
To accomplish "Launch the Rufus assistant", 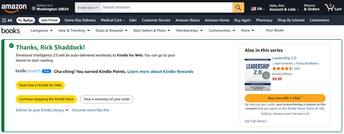I will (x=25, y=20).
